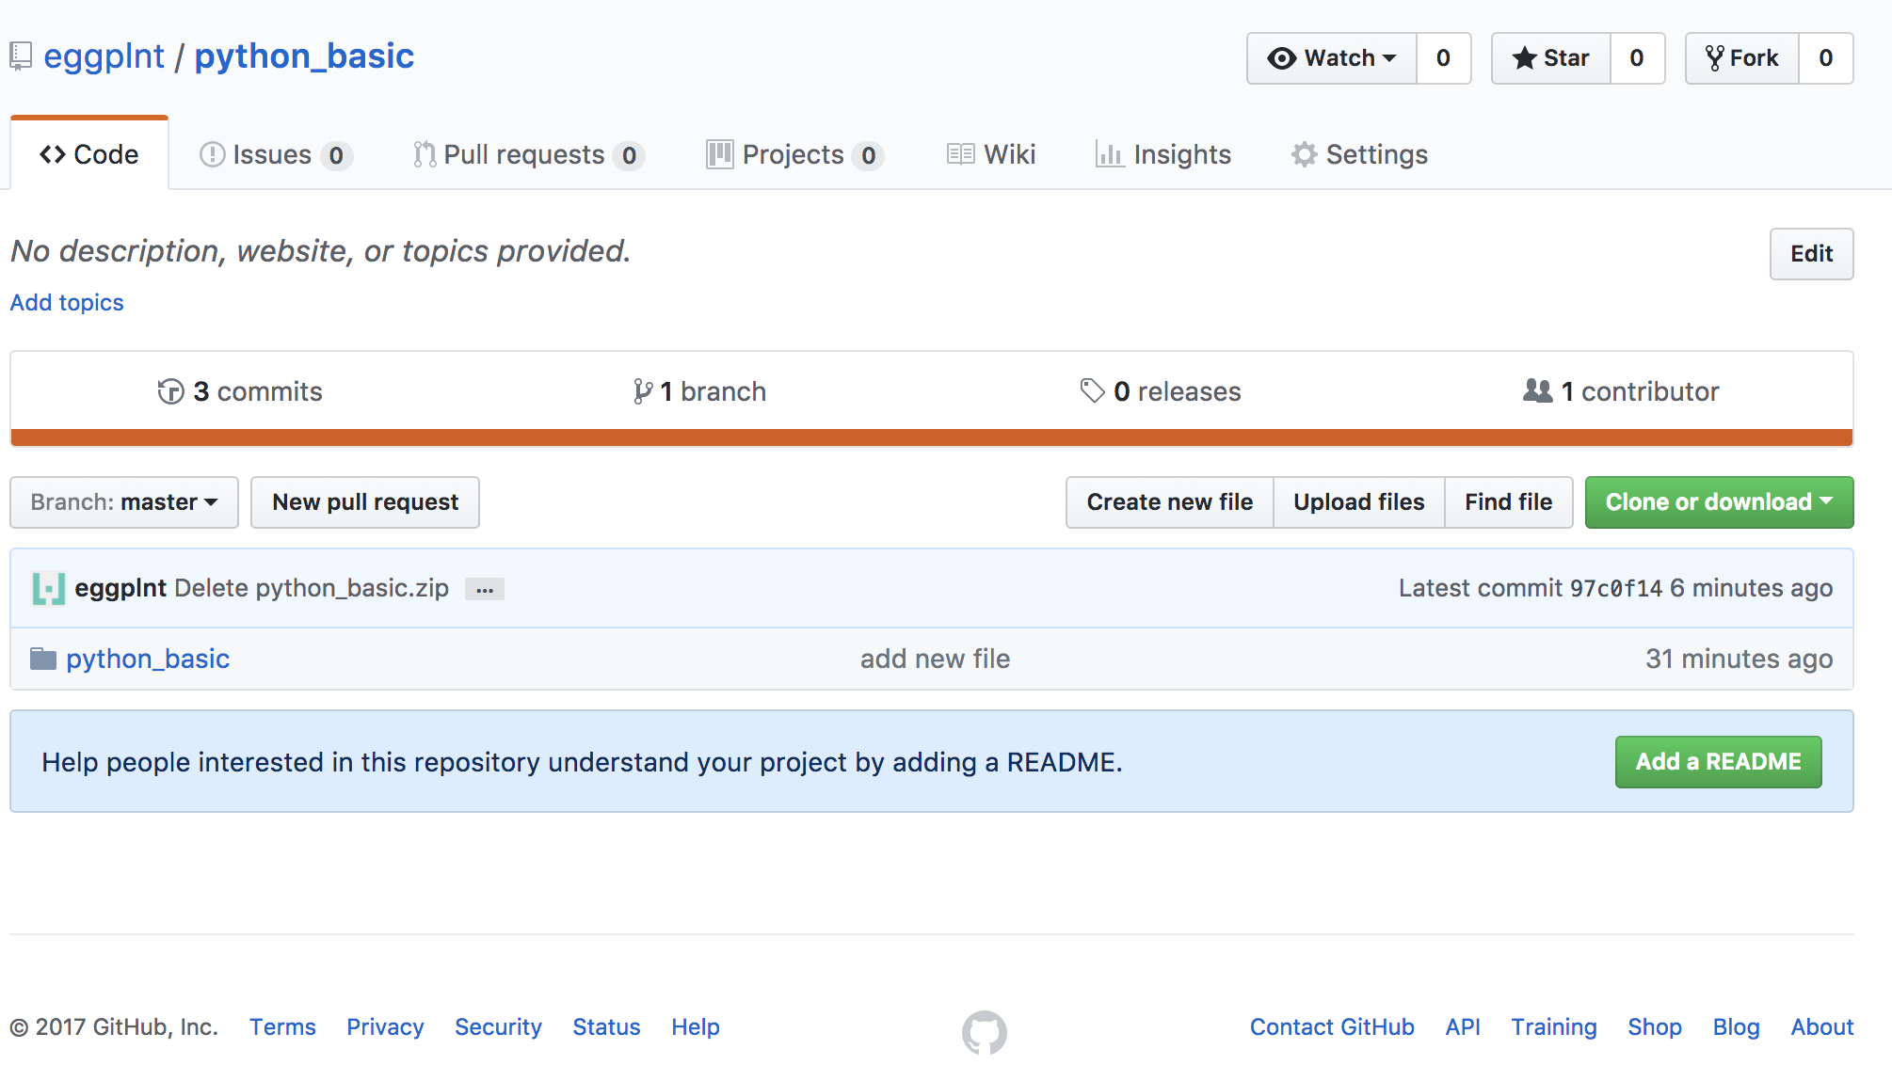Image resolution: width=1892 pixels, height=1065 pixels.
Task: Click Create new file button
Action: click(x=1170, y=502)
